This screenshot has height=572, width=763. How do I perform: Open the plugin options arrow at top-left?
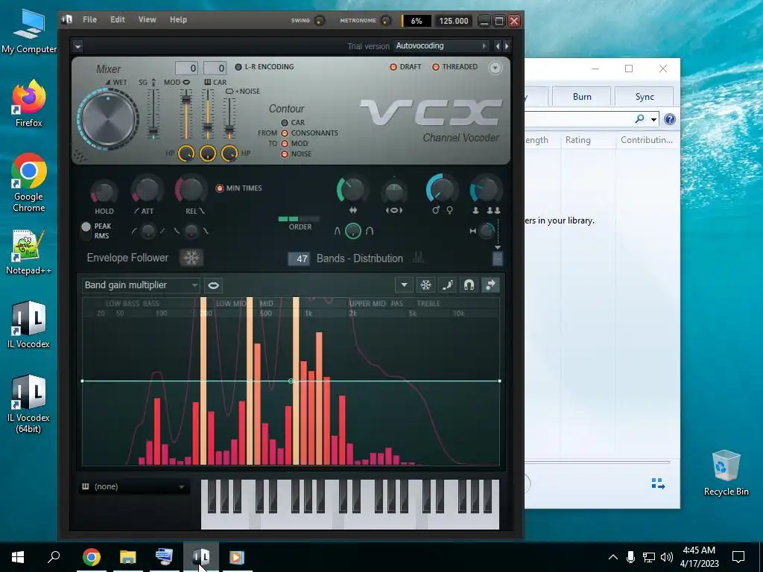[77, 47]
